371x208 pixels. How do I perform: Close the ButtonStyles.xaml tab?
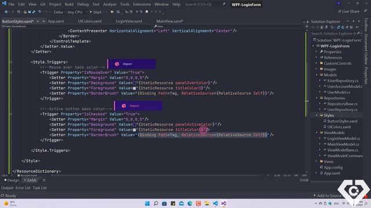tap(43, 21)
